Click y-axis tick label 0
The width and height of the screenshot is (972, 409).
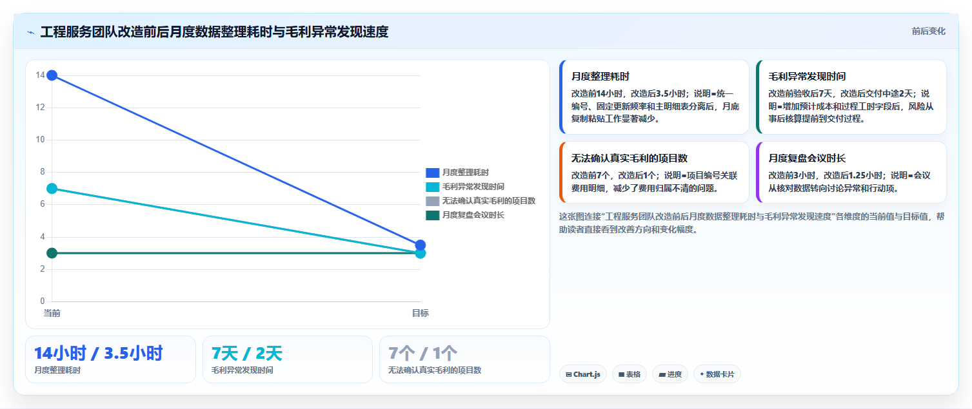pyautogui.click(x=43, y=301)
